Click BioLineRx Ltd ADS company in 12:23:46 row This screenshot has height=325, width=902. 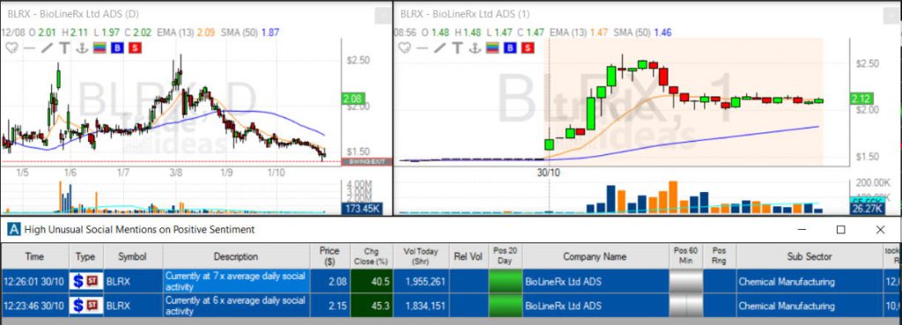563,306
